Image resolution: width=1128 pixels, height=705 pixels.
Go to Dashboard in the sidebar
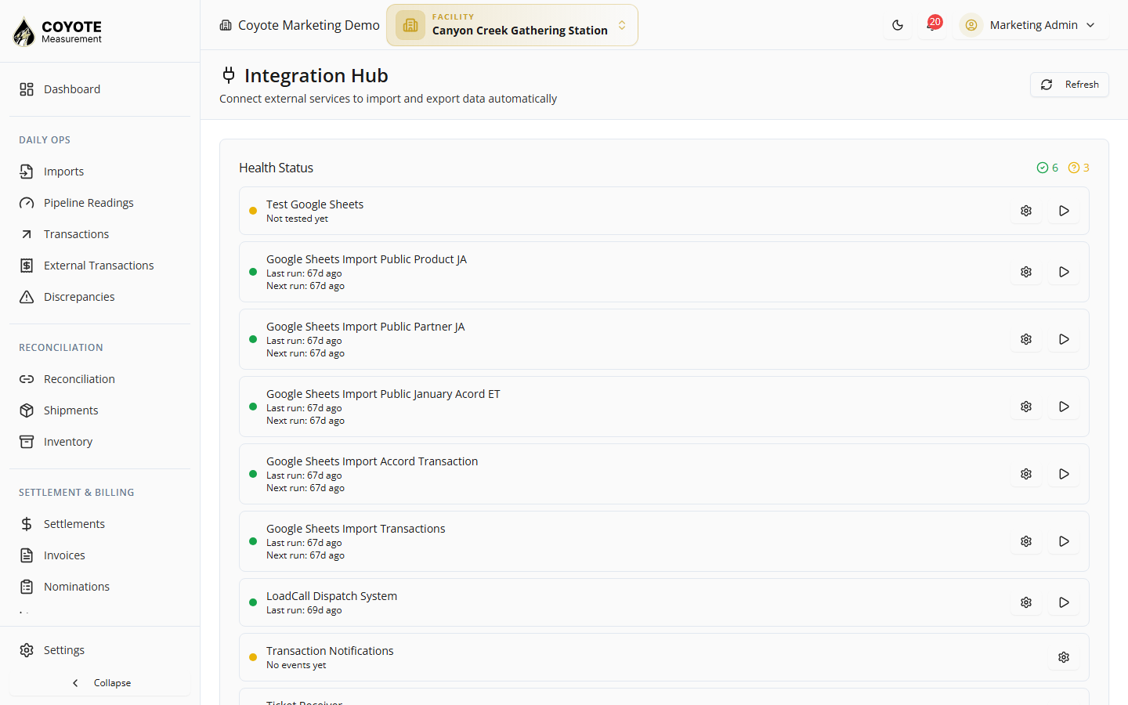(x=99, y=89)
